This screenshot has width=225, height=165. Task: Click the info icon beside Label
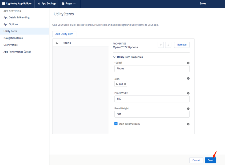click(x=188, y=63)
